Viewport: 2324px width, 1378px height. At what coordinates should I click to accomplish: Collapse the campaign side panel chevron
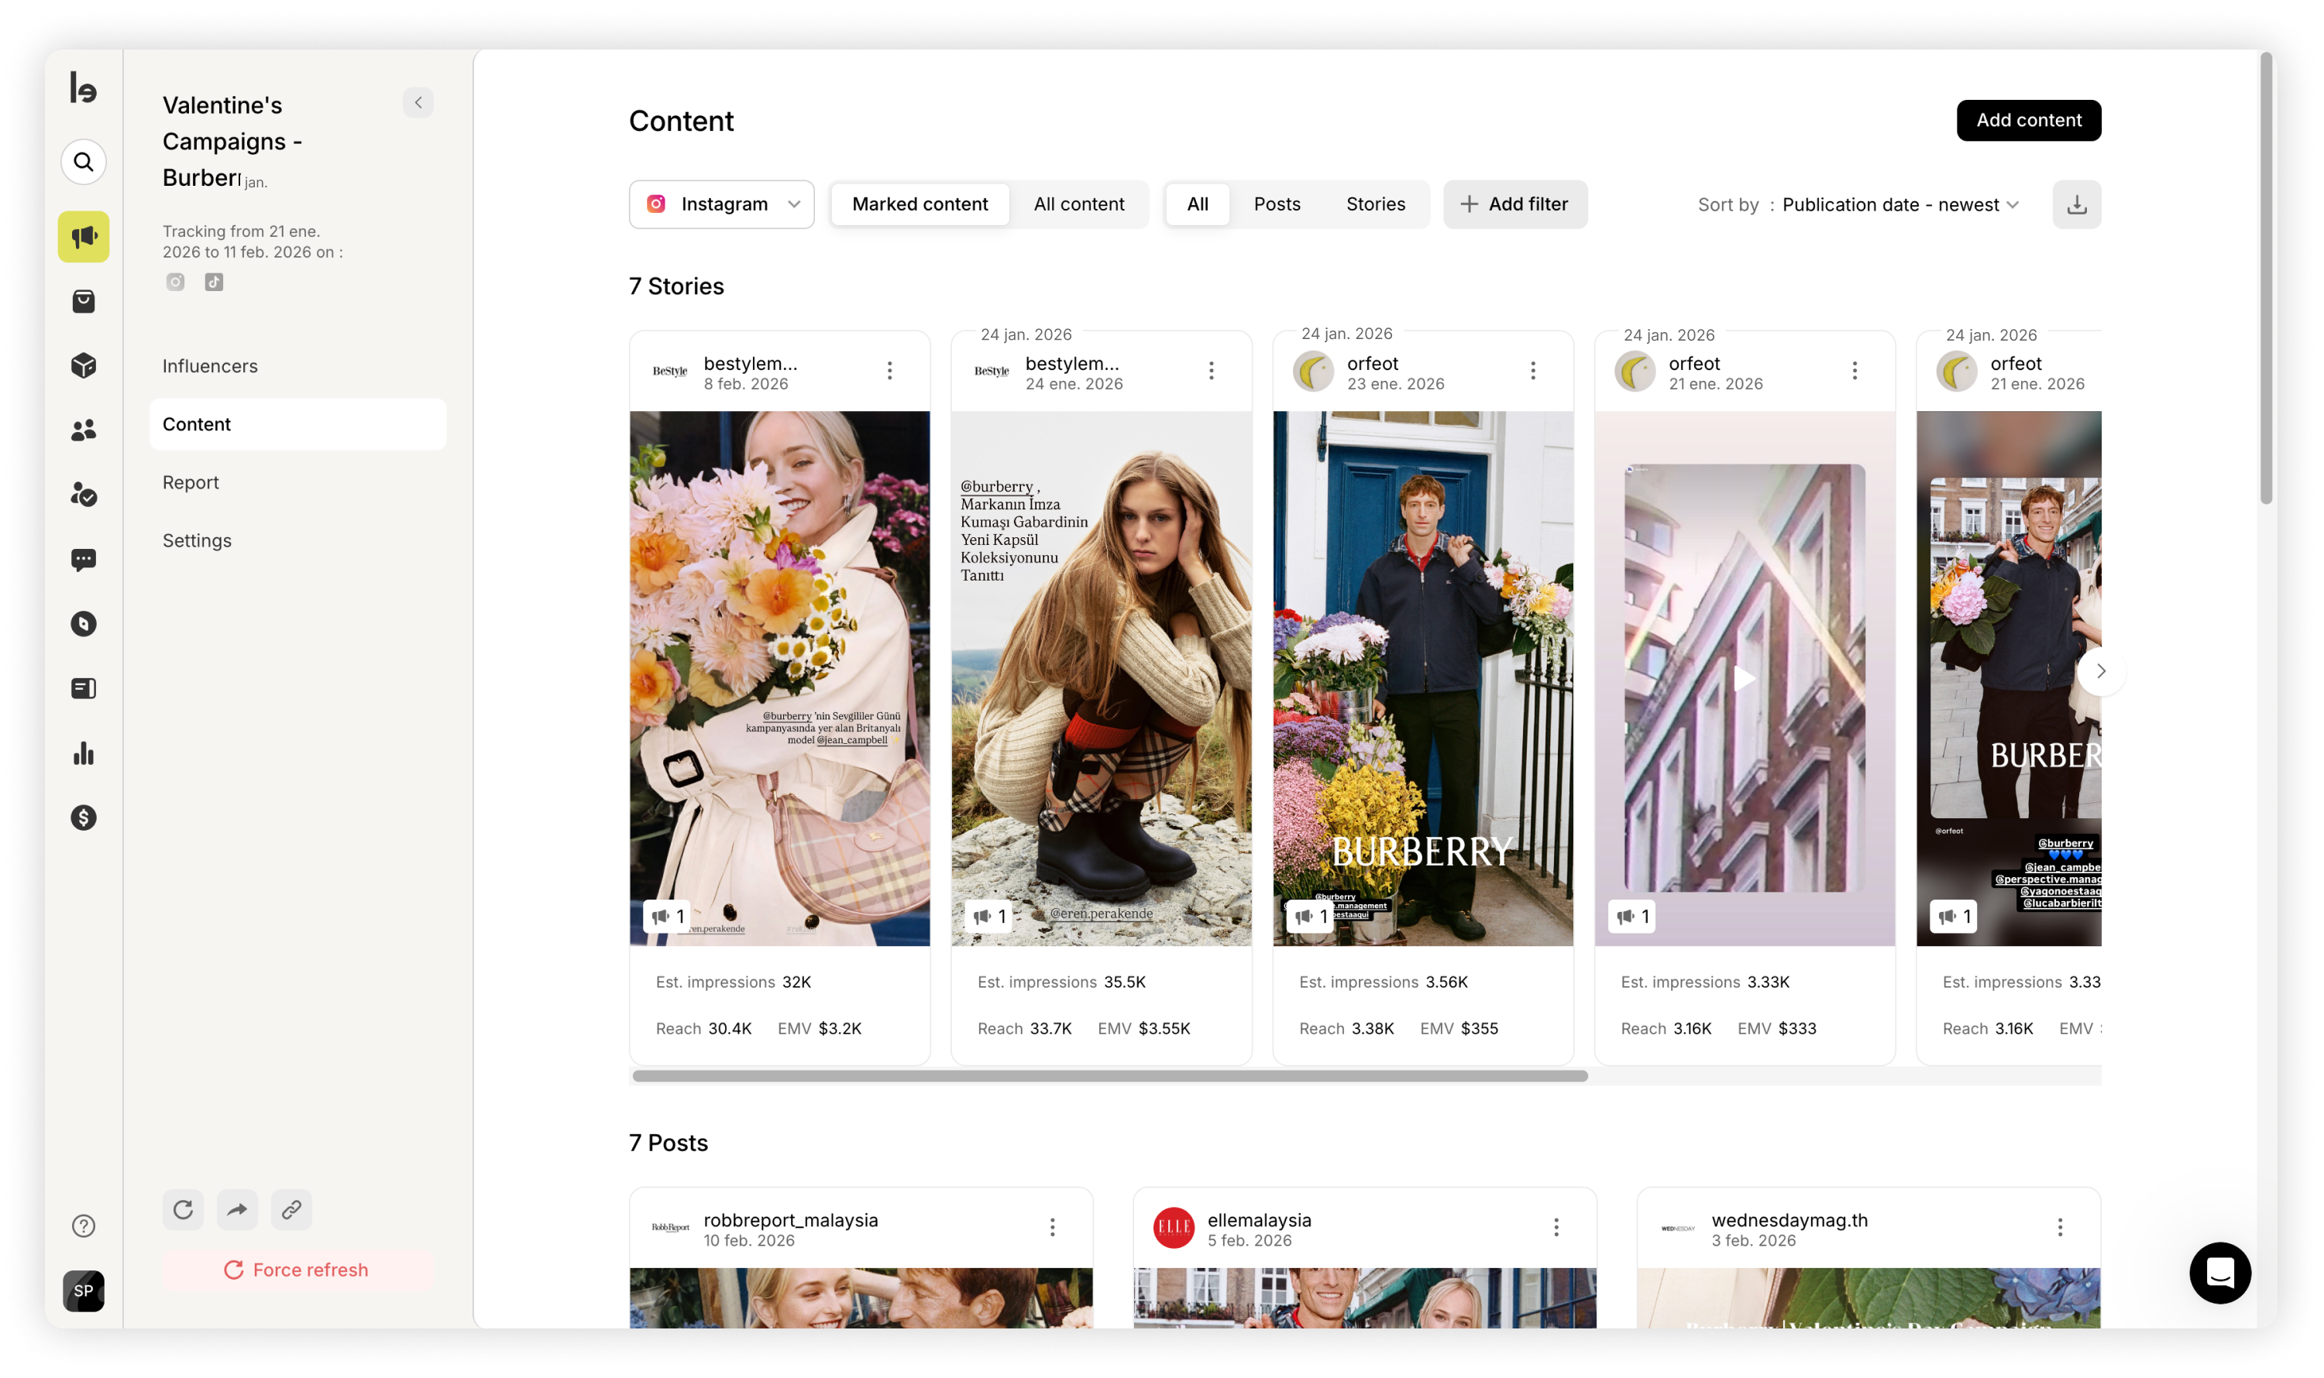(x=418, y=103)
